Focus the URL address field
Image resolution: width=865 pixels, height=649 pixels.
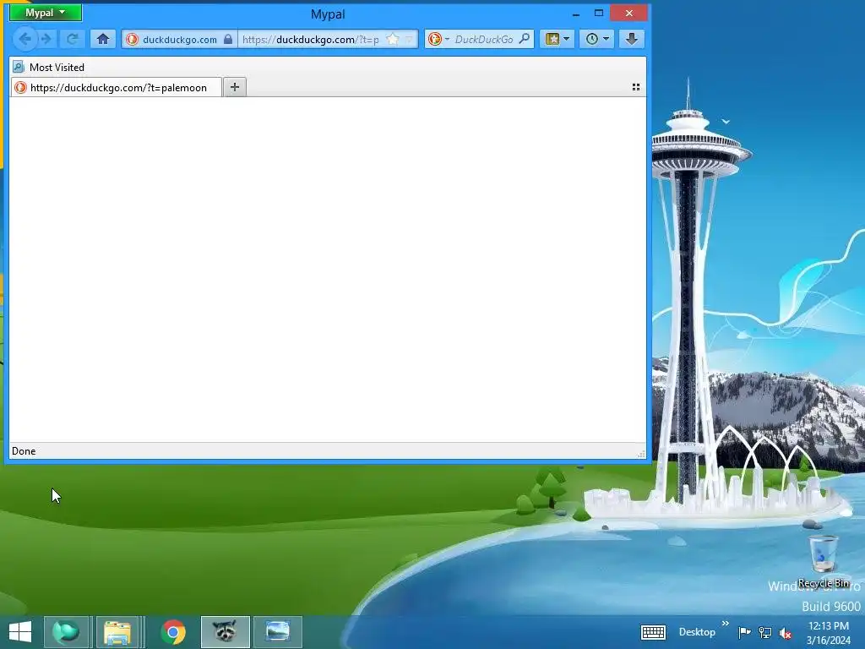tap(310, 40)
